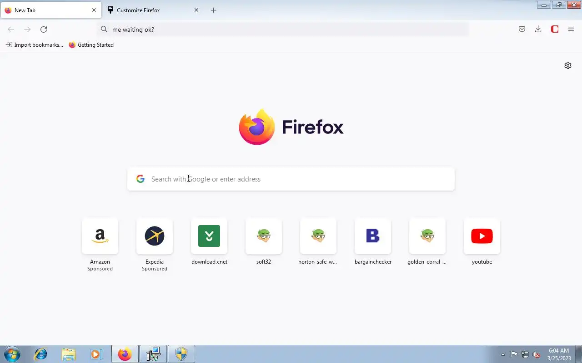Click the Action Center flag icon
The image size is (582, 363).
pyautogui.click(x=514, y=354)
